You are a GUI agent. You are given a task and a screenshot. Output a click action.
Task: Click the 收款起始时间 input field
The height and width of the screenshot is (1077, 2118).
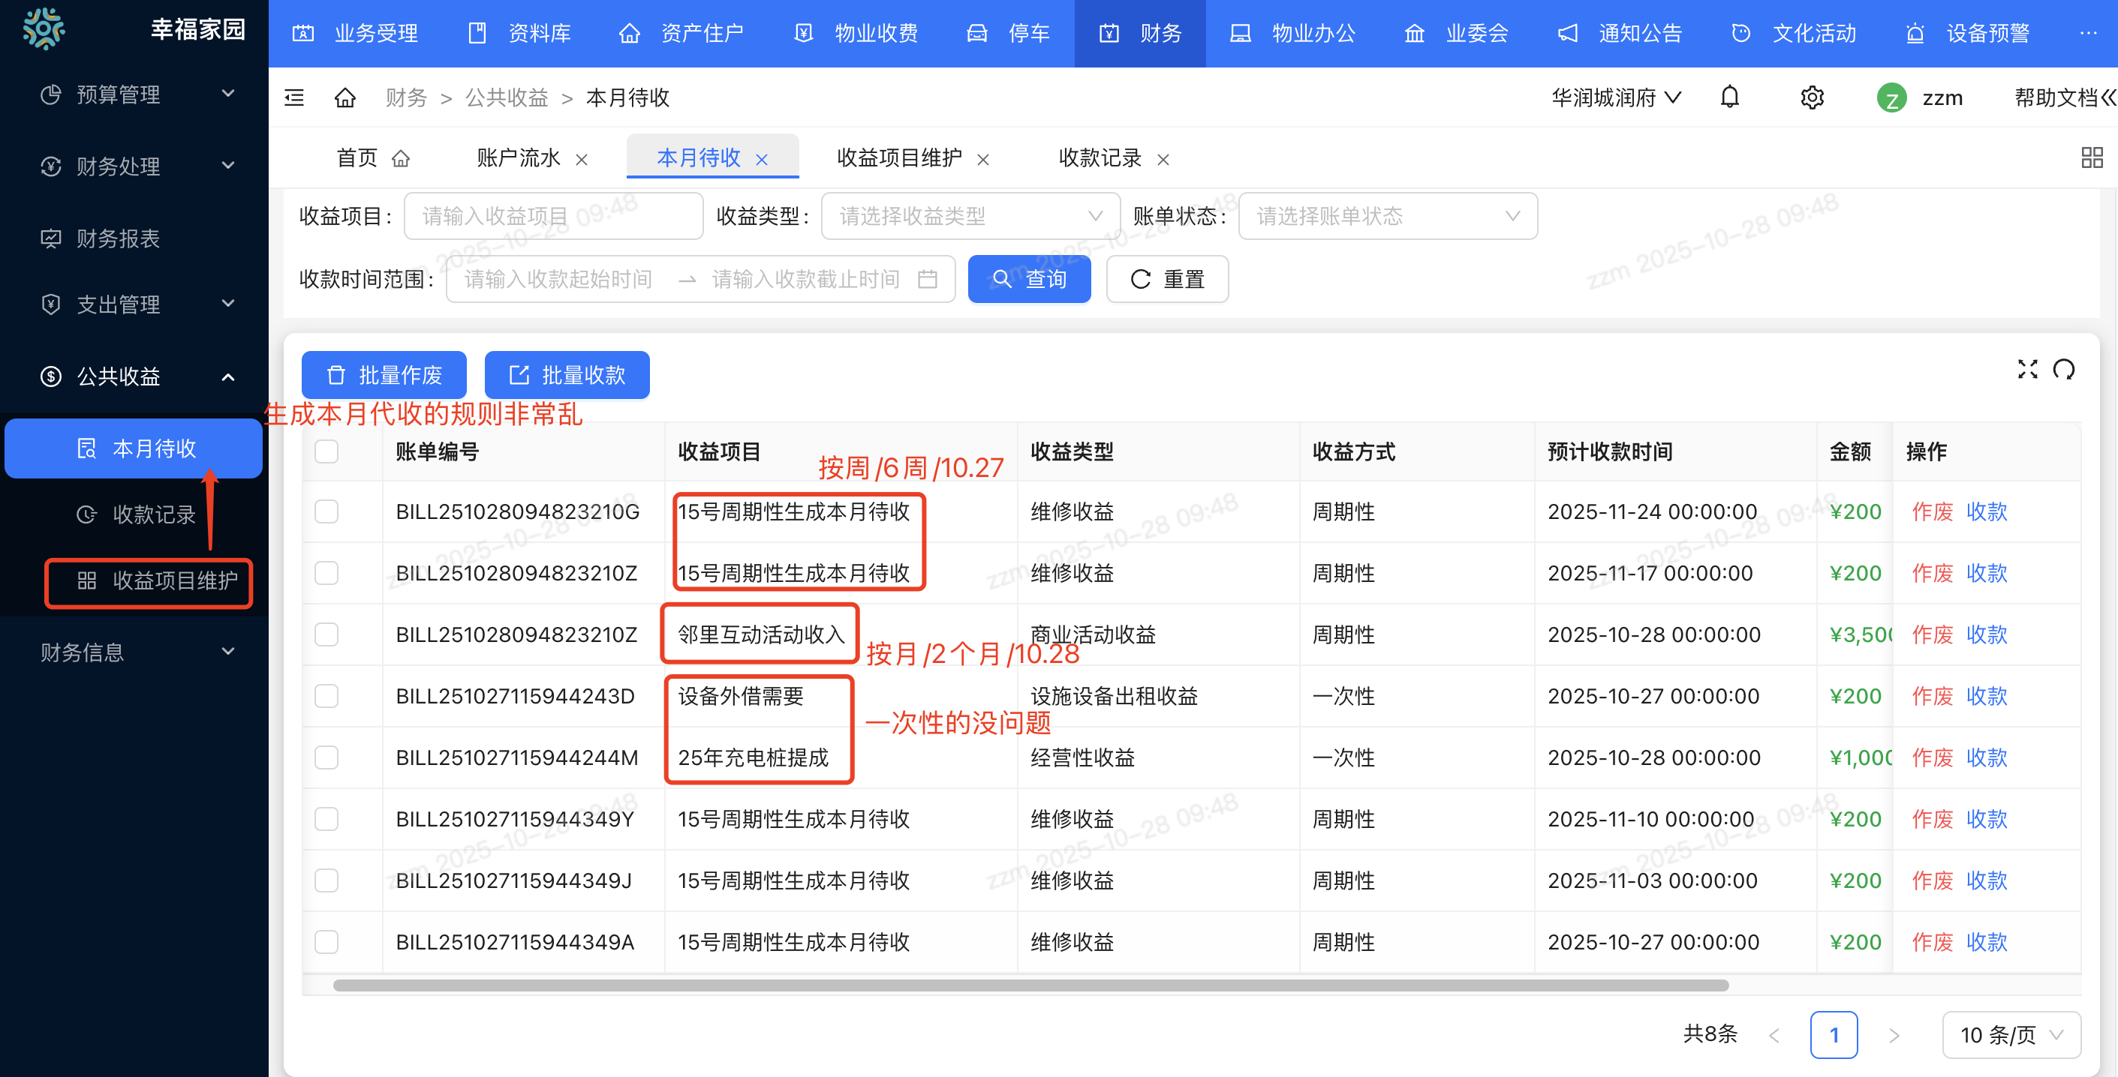[x=558, y=278]
